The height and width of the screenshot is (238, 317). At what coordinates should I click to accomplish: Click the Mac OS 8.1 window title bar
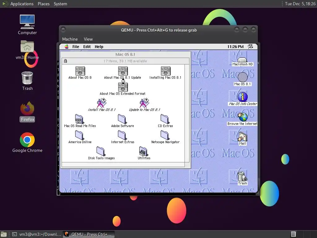click(x=125, y=55)
